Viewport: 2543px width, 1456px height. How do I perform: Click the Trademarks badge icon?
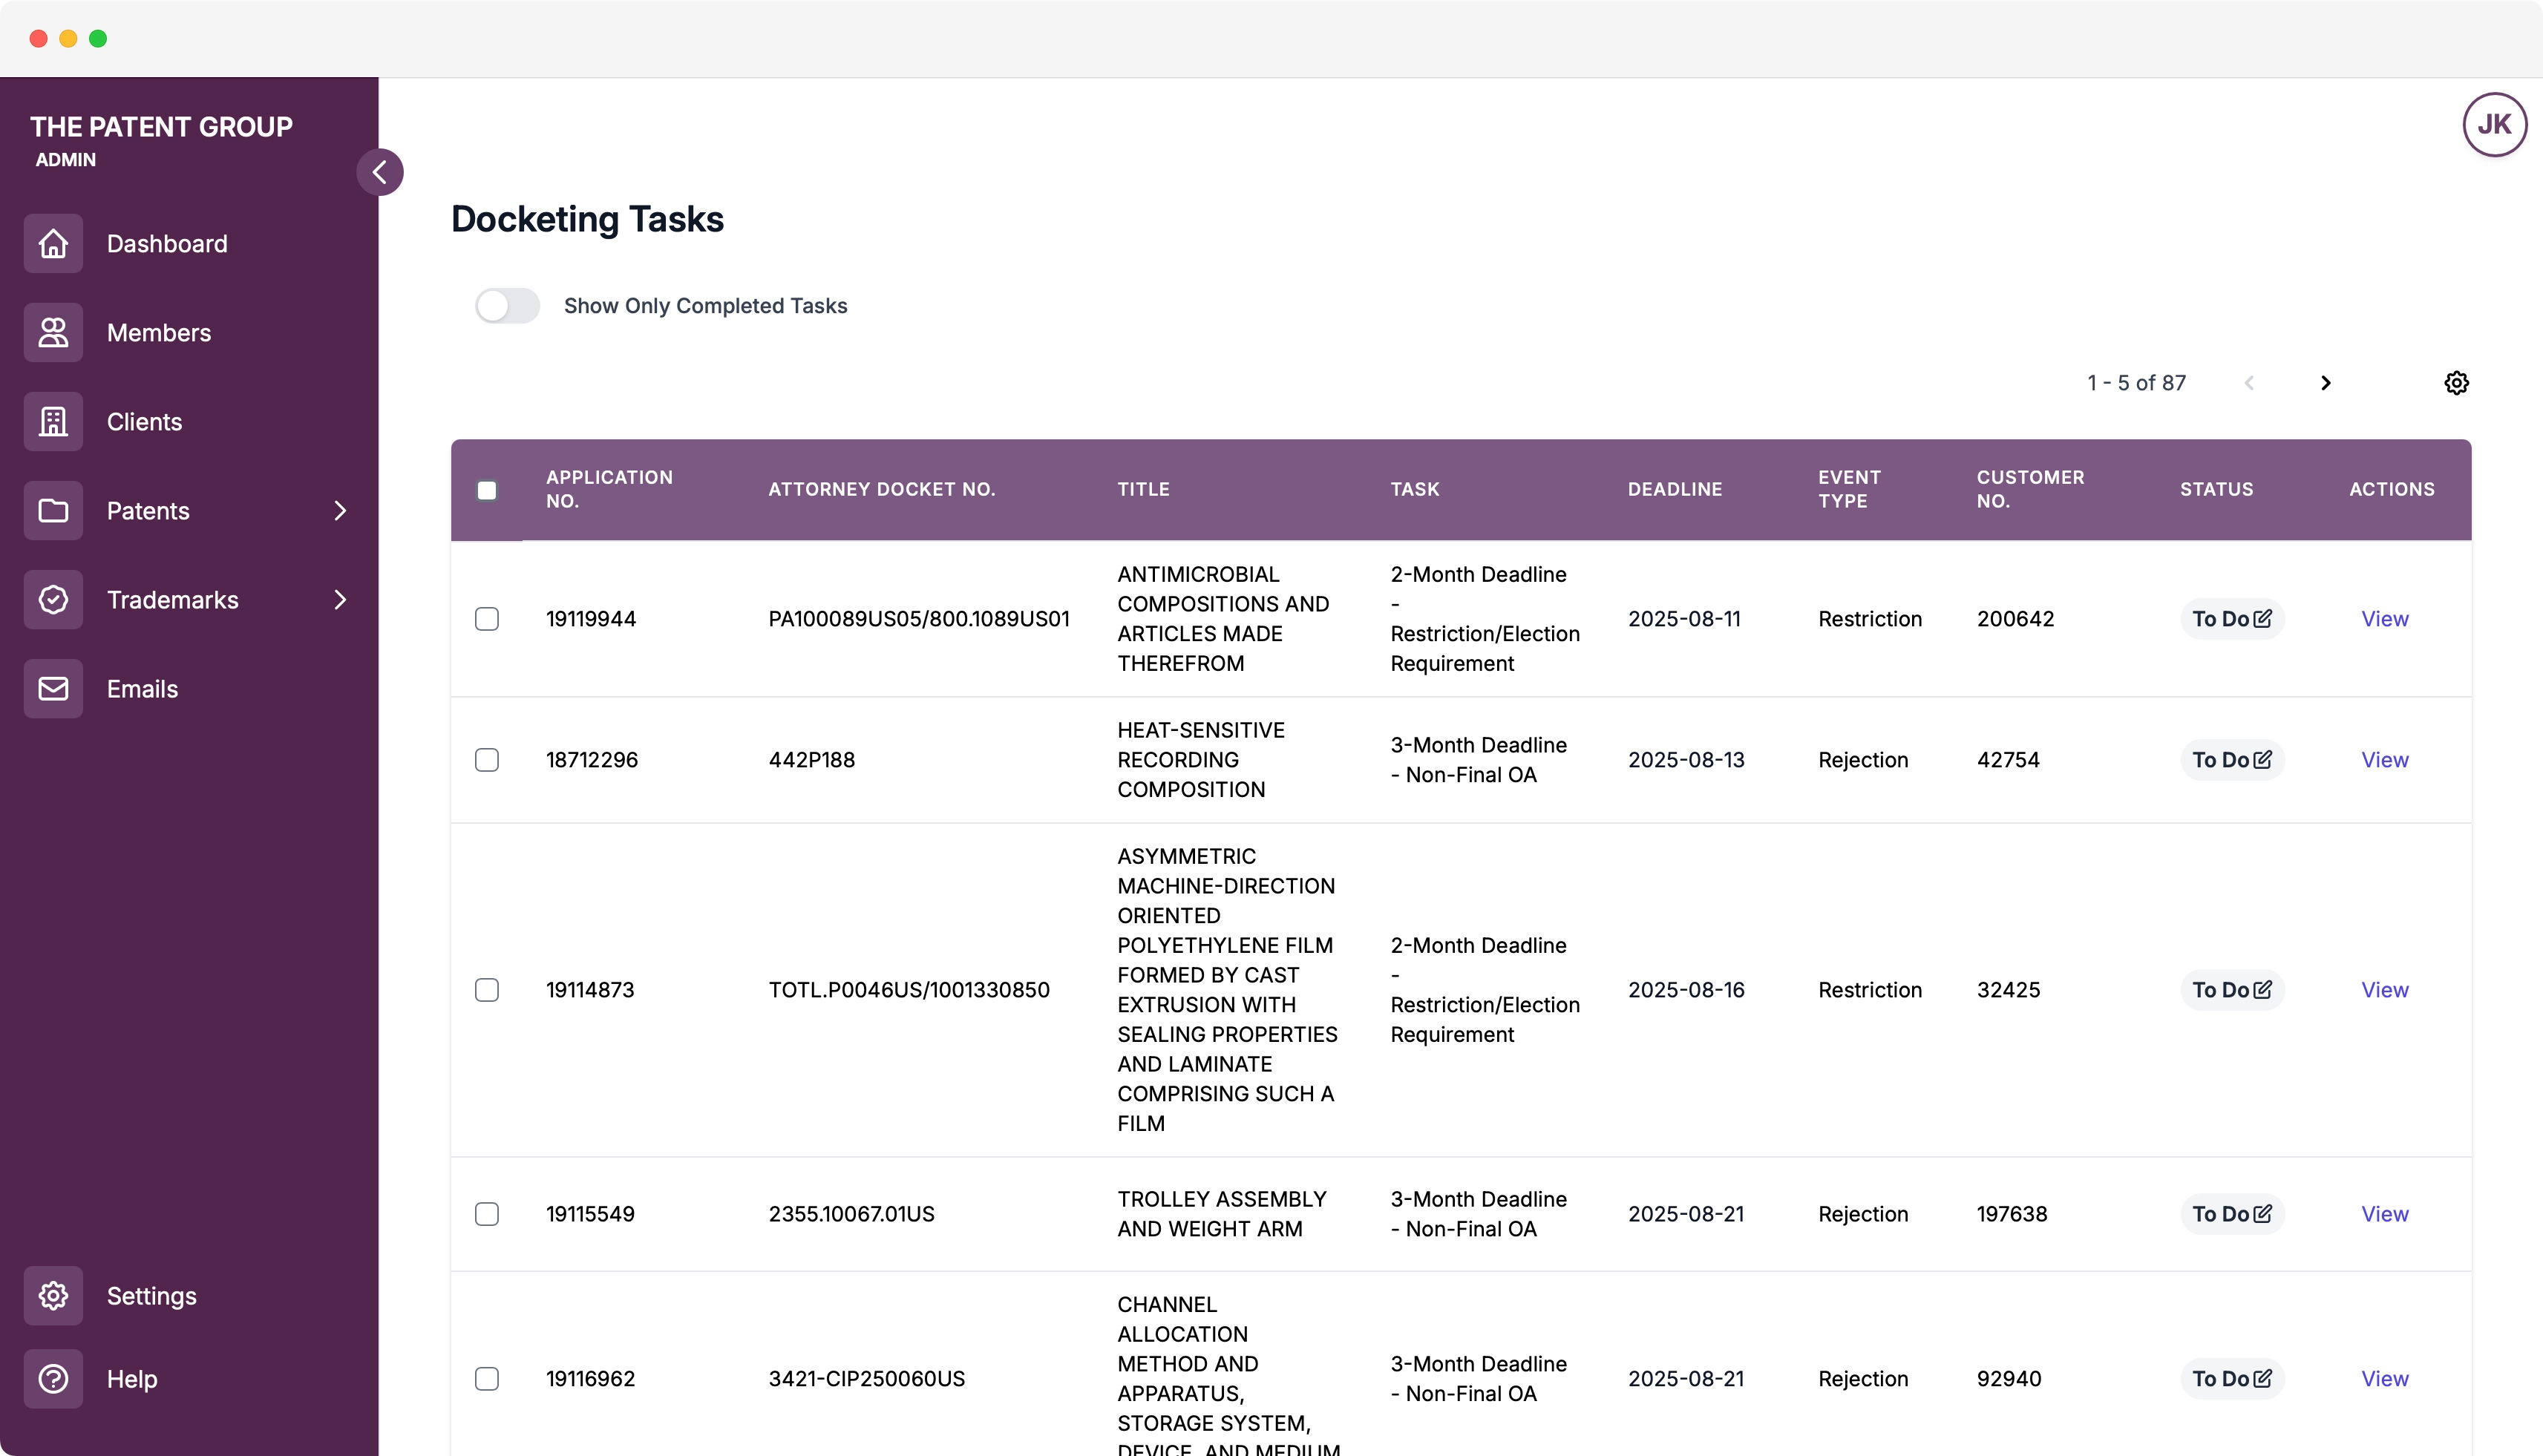[x=53, y=599]
